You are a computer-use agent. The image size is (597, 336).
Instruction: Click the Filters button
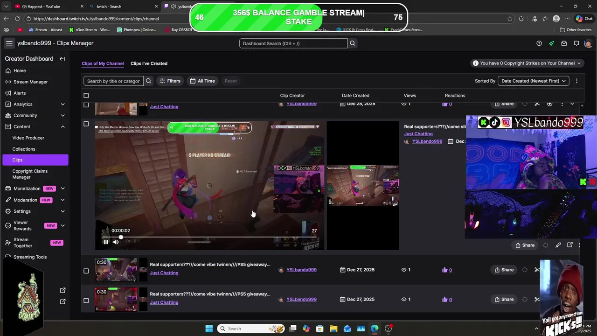click(x=170, y=81)
